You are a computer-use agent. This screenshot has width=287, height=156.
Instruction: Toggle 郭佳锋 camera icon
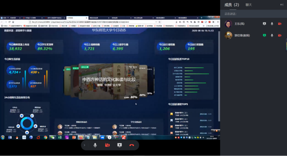point(280,35)
